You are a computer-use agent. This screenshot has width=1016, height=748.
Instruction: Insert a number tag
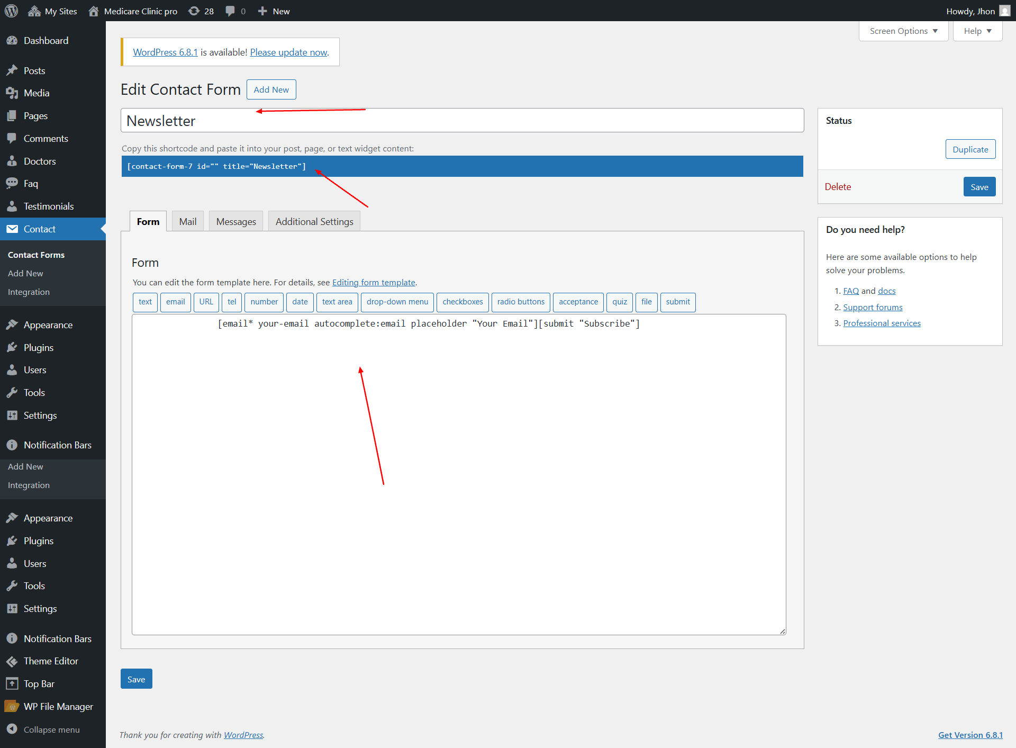(264, 302)
